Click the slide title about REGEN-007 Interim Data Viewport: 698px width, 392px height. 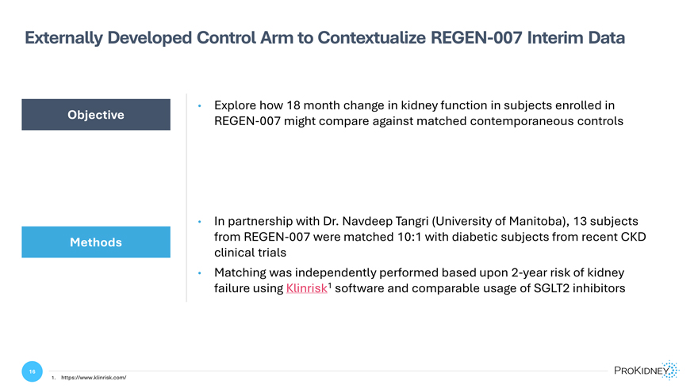(324, 38)
